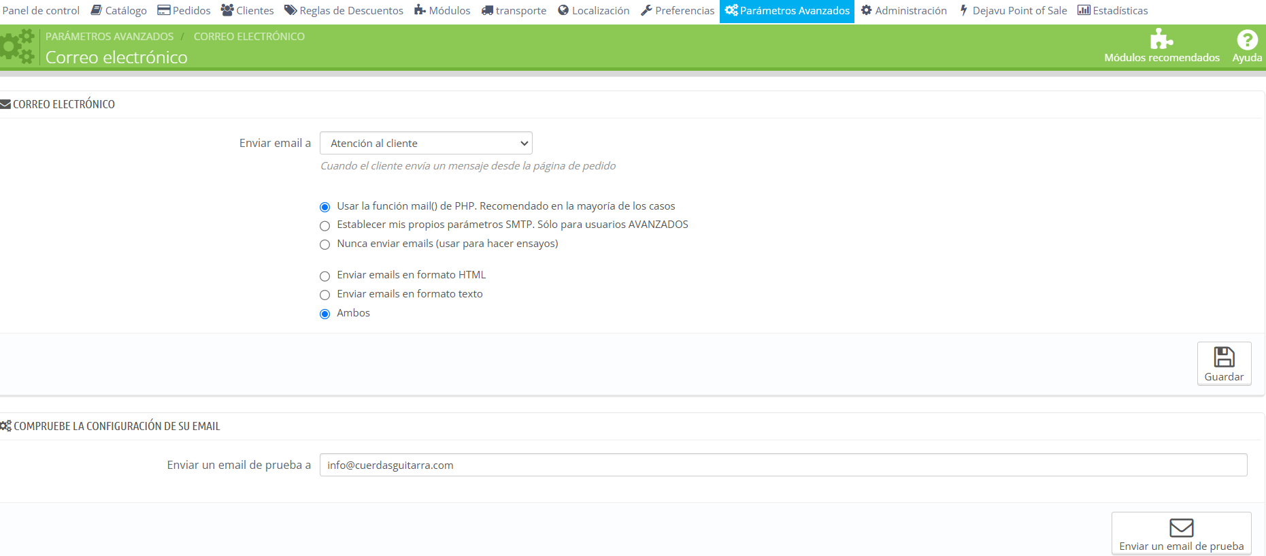Click the Preferencias wrench icon
The image size is (1266, 556).
coord(646,10)
